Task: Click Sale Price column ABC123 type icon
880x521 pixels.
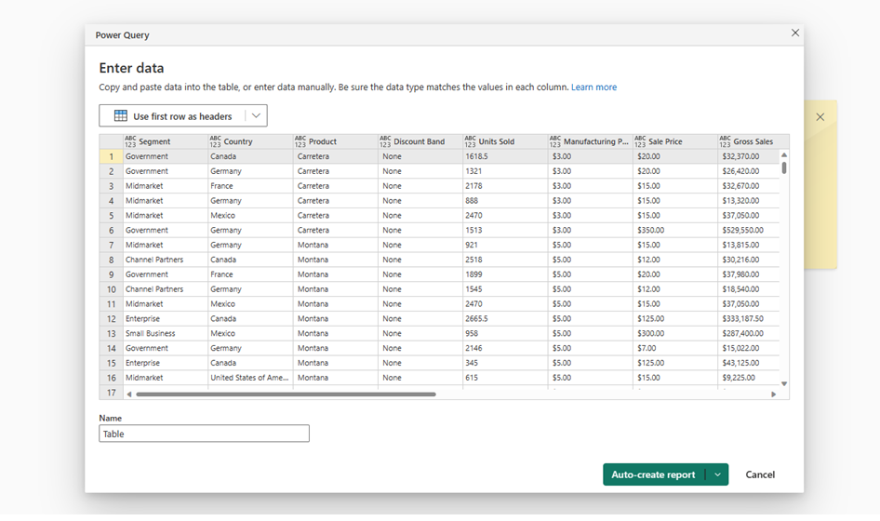Action: point(640,141)
